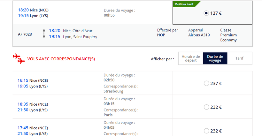Screen dimensions: 262x136
Task: Expand the 18:35 Nice flight via Paris
Action: click(33, 107)
